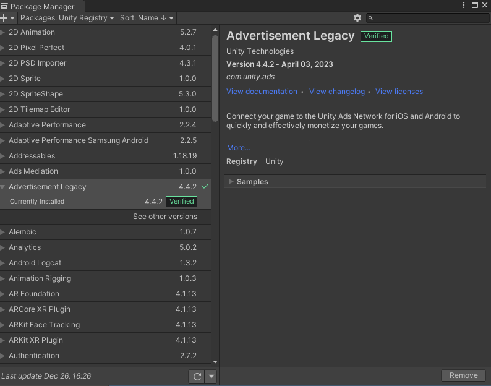Select the Ads Mediation package
This screenshot has width=491, height=386.
pyautogui.click(x=105, y=171)
